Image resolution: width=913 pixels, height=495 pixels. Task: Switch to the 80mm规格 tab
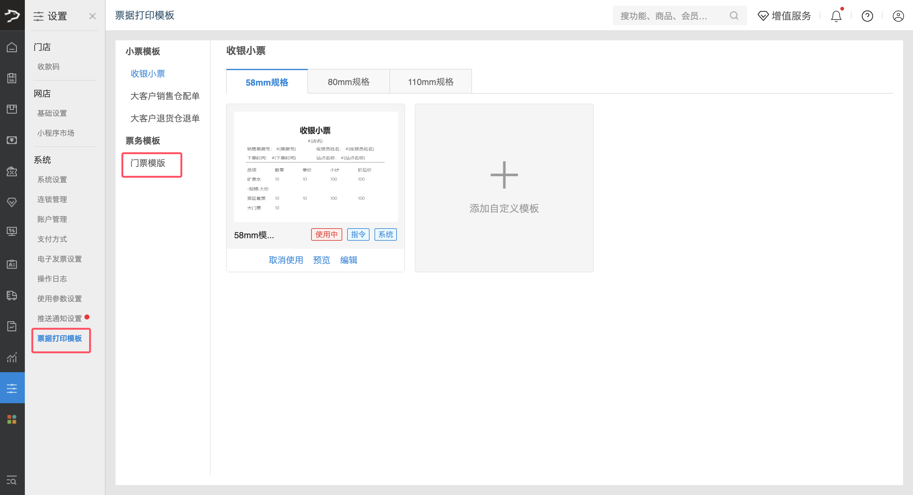348,82
